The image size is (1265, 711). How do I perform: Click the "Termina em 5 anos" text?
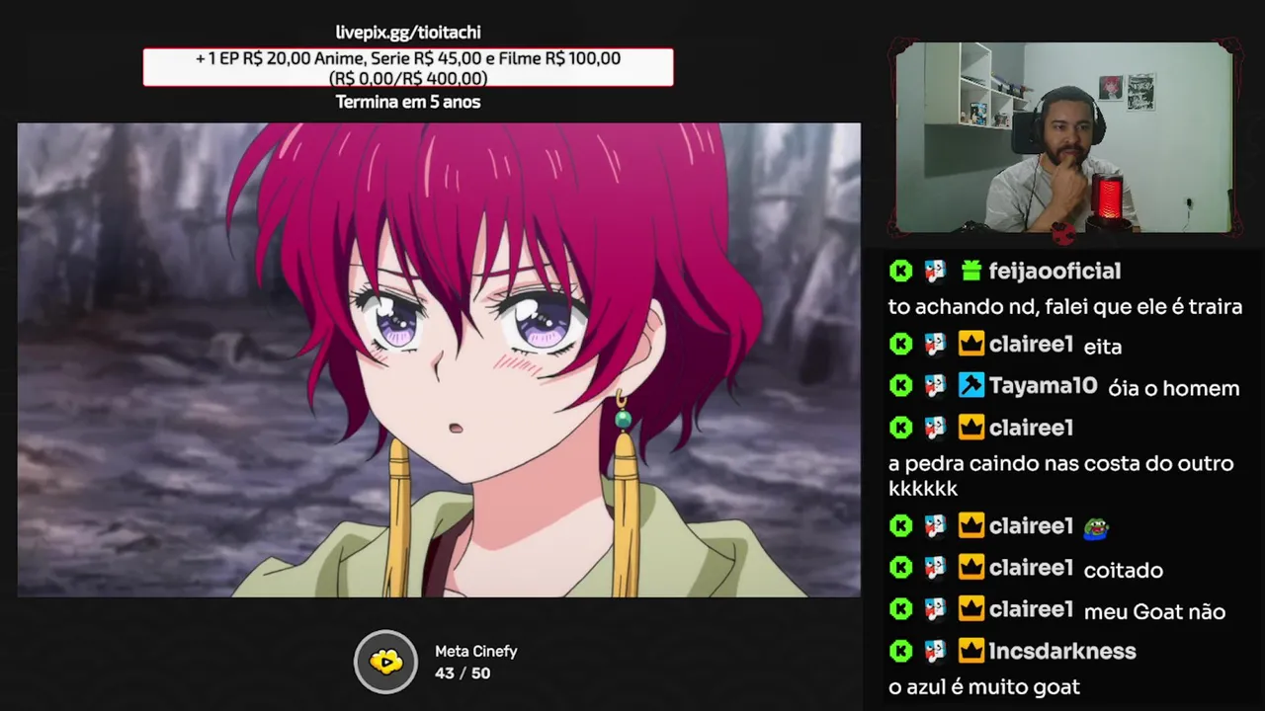point(408,102)
